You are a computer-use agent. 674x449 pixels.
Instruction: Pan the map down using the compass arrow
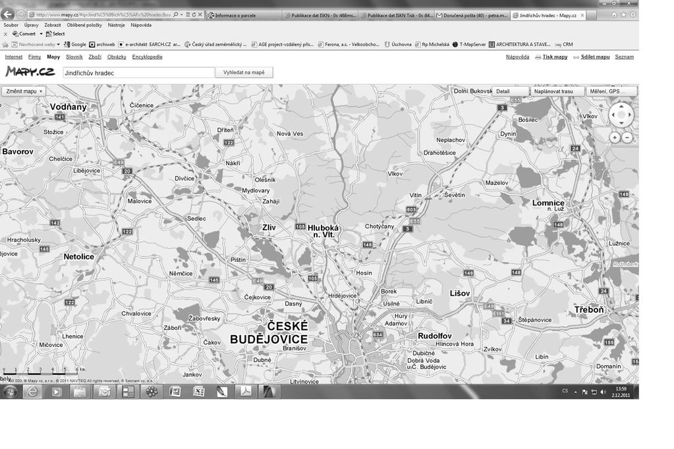click(621, 123)
